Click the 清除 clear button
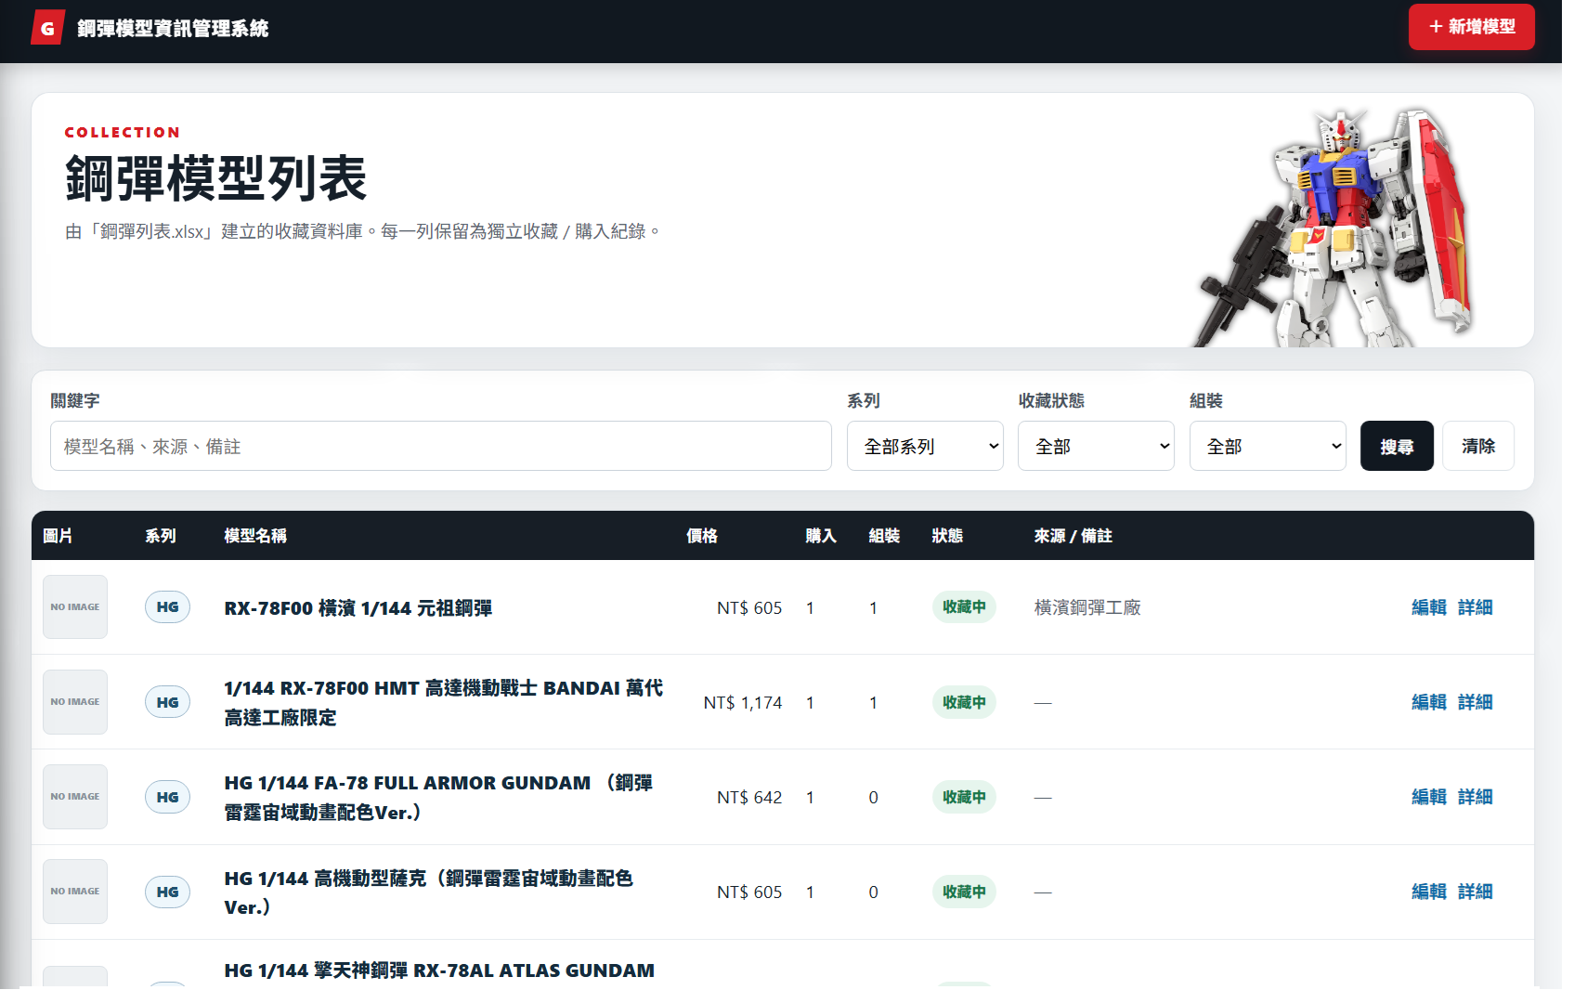 coord(1478,446)
